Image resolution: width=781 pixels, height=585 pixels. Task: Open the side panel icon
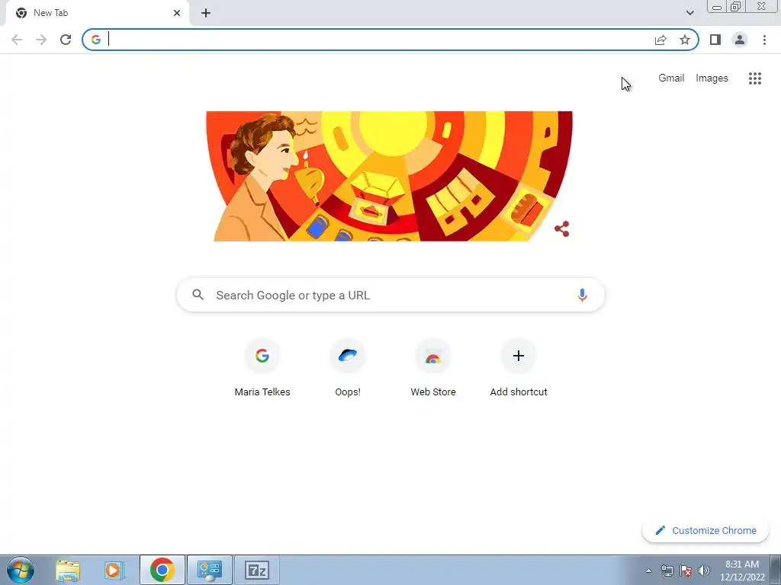(x=715, y=40)
